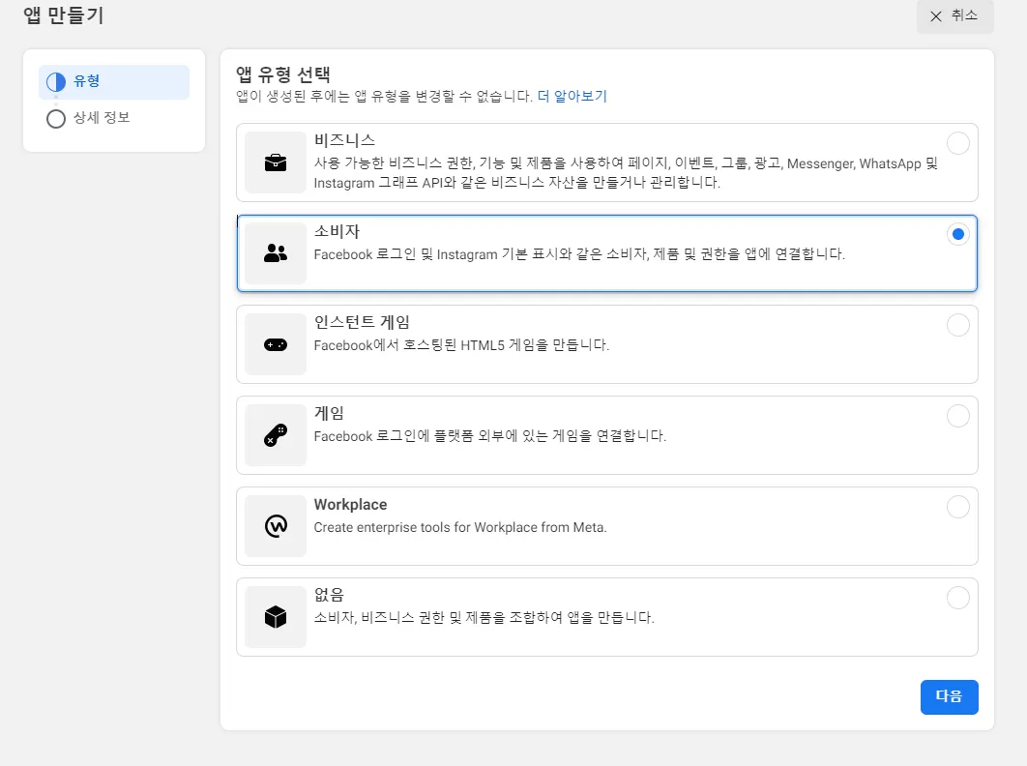The width and height of the screenshot is (1027, 766).
Task: Click the empty circle step icon beside 상세 정보
Action: [x=56, y=119]
